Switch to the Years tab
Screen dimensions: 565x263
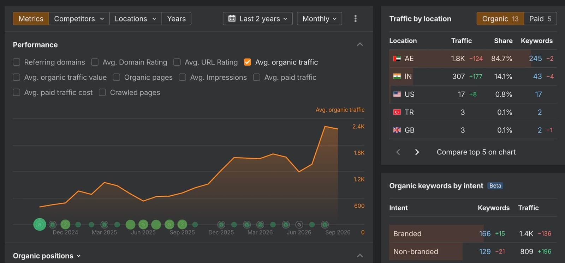(177, 19)
